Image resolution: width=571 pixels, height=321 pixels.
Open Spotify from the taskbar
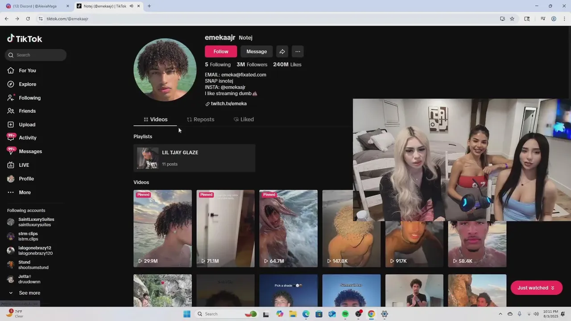click(345, 314)
